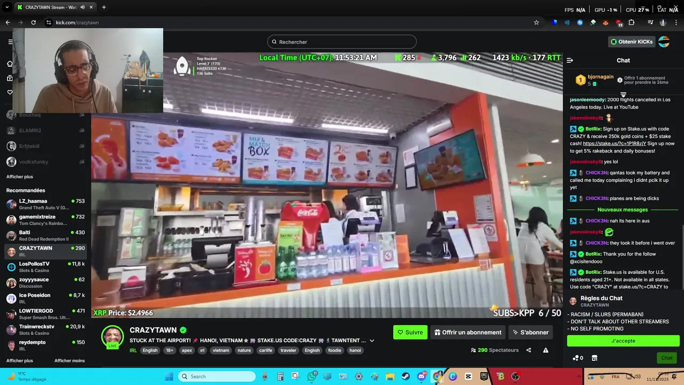This screenshot has width=684, height=385.
Task: Select the English language tag
Action: click(150, 350)
